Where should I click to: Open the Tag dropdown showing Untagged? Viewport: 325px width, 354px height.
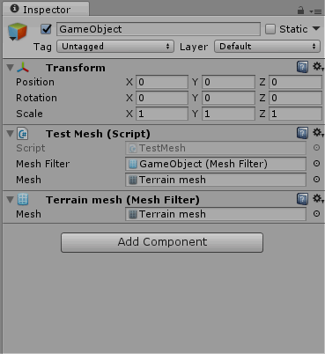[115, 47]
